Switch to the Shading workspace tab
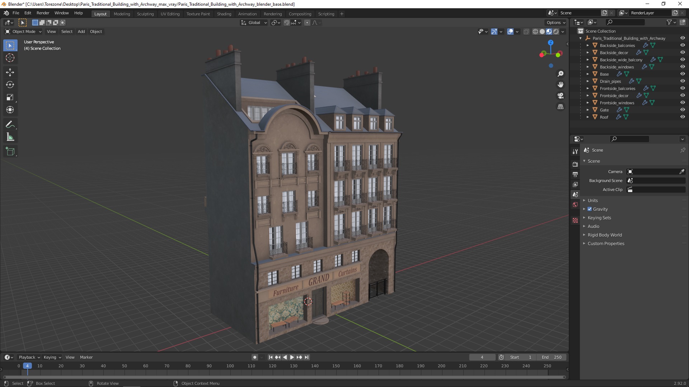The height and width of the screenshot is (387, 689). coord(224,14)
